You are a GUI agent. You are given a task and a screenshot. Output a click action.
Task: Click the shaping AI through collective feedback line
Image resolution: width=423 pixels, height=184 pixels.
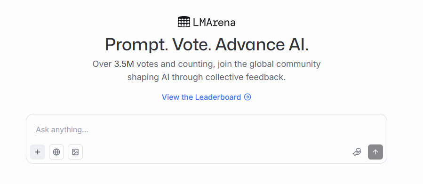[x=207, y=77]
